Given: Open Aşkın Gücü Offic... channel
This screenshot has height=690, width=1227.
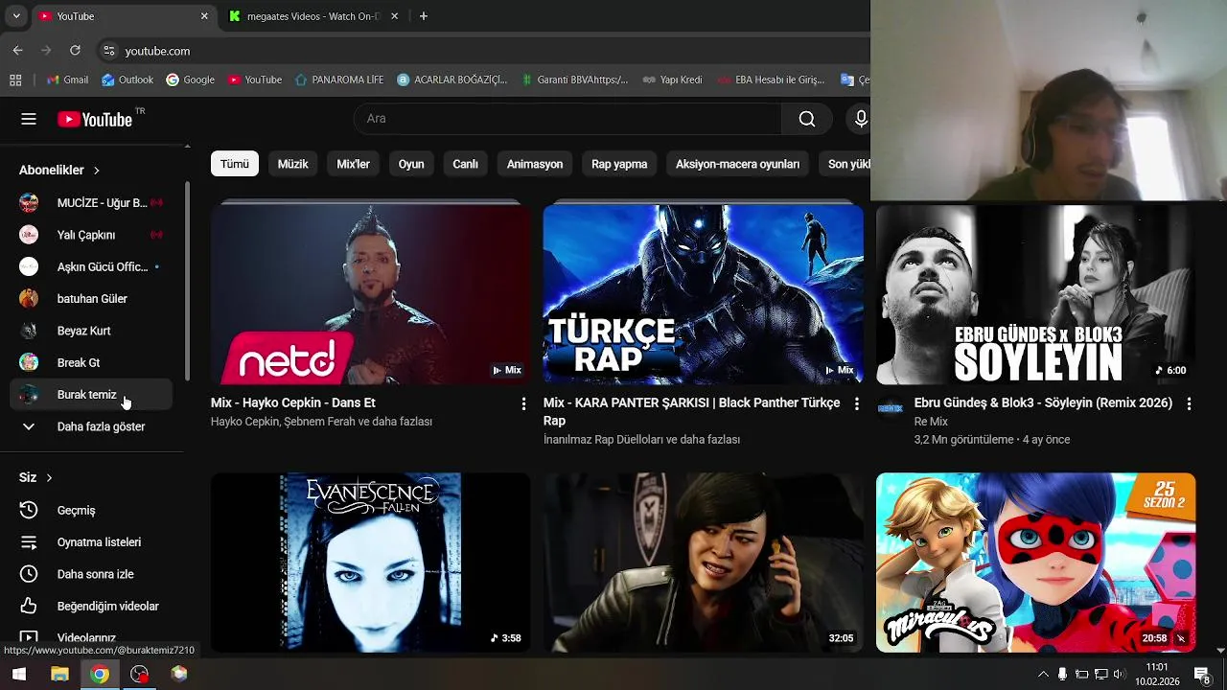Looking at the screenshot, I should [91, 266].
